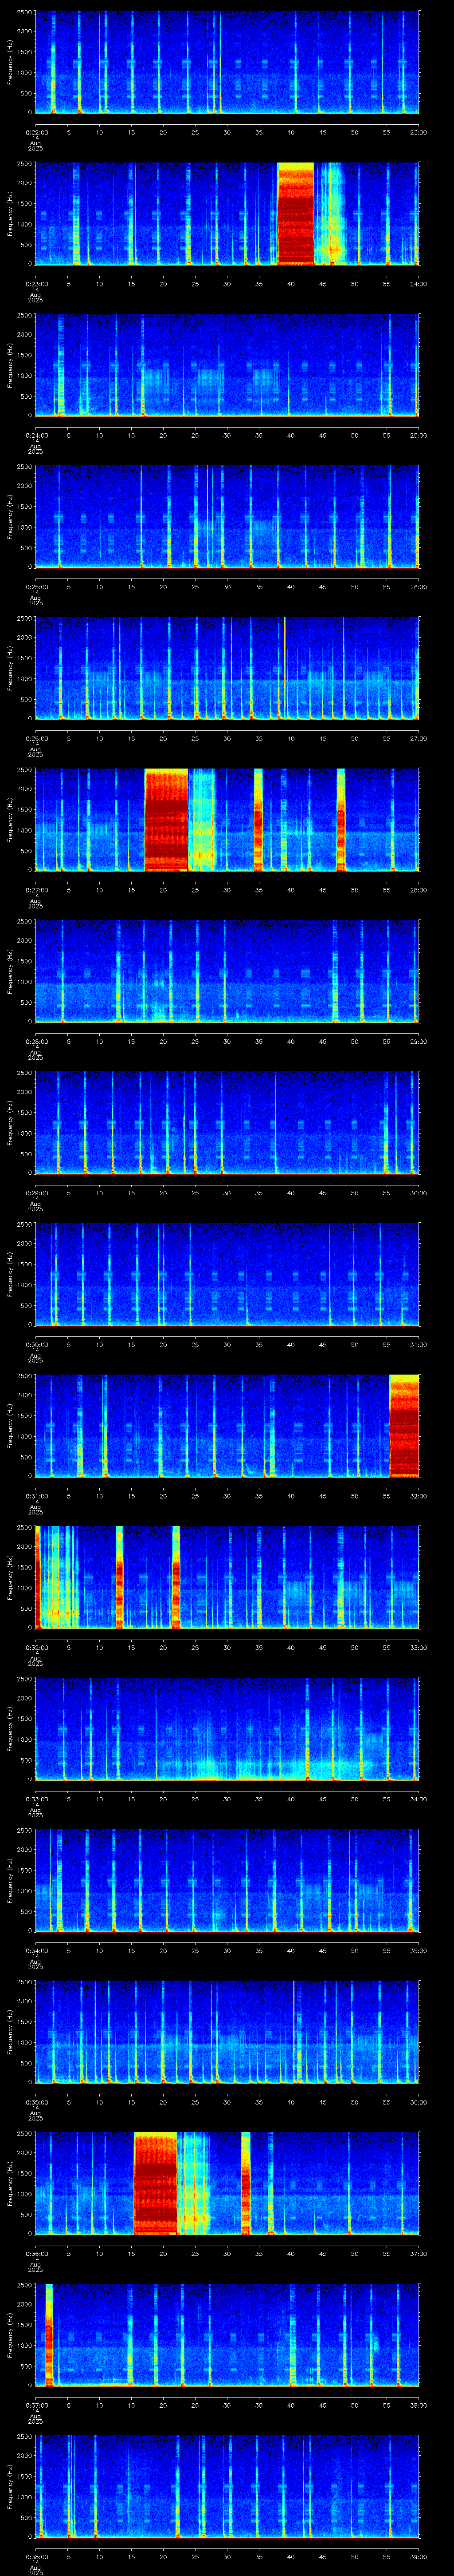The height and width of the screenshot is (2576, 454).
Task: Click the 0:35:00 start time label
Action: click(36, 2102)
